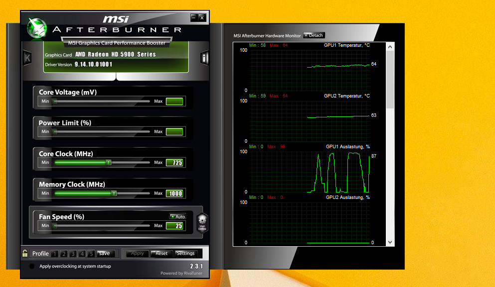Image resolution: width=495 pixels, height=287 pixels.
Task: Click the 'Core Clock (MHz)' label
Action: [x=66, y=154]
